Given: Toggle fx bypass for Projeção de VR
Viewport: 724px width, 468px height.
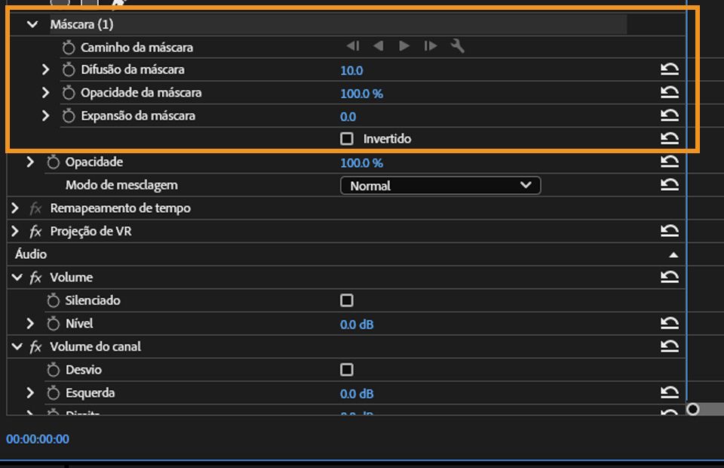Looking at the screenshot, I should tap(35, 232).
